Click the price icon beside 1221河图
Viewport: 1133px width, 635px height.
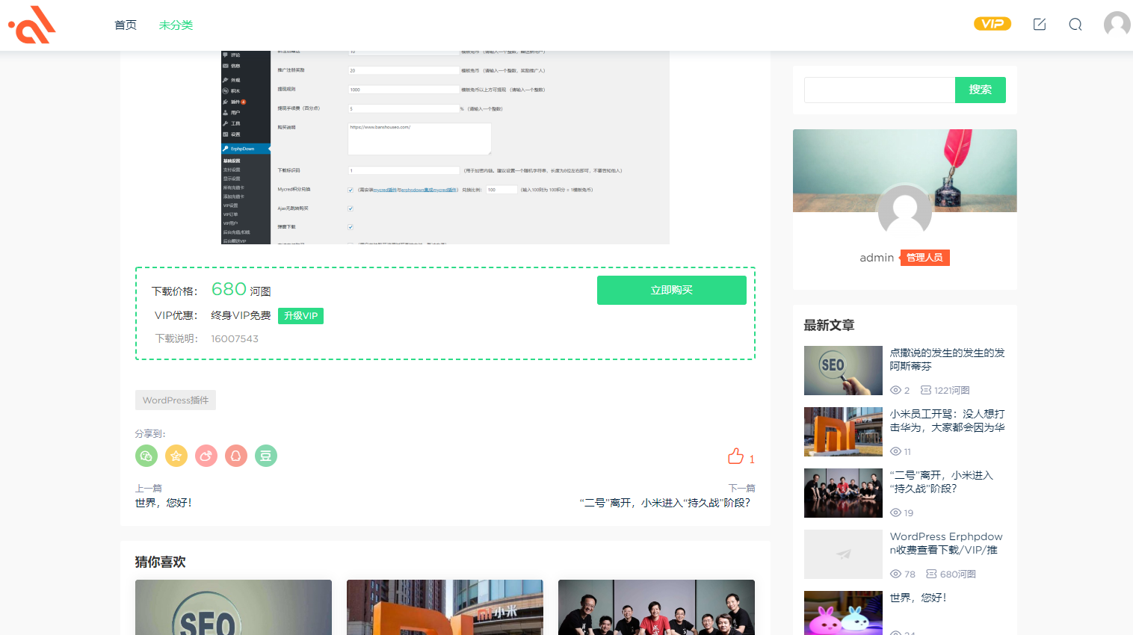pos(926,390)
